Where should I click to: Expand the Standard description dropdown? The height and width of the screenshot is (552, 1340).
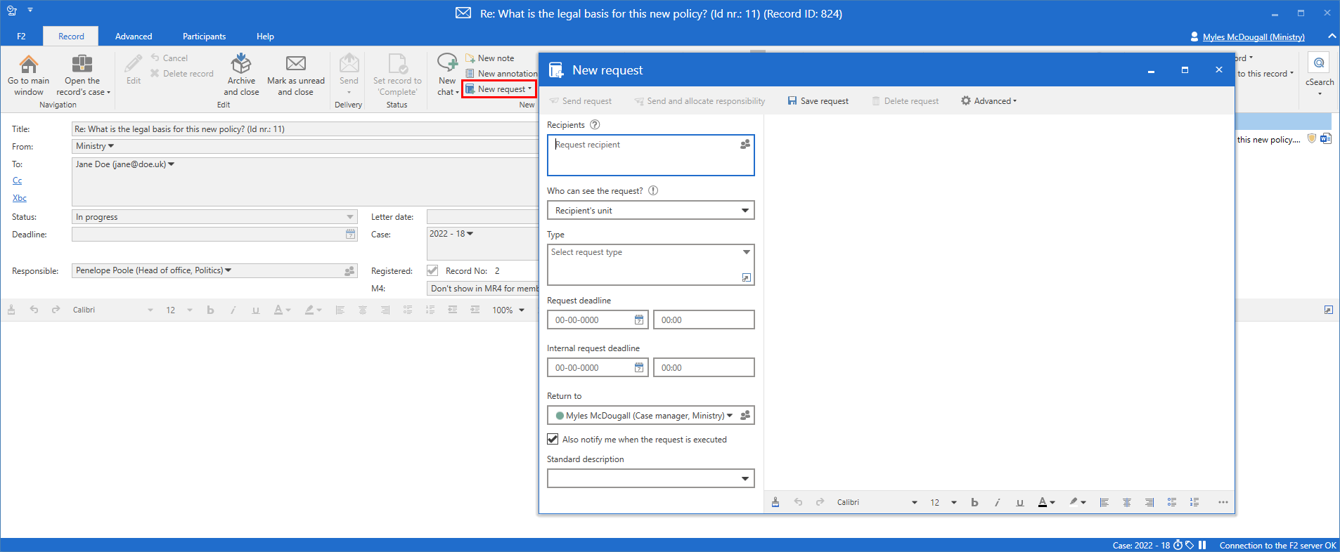point(745,479)
